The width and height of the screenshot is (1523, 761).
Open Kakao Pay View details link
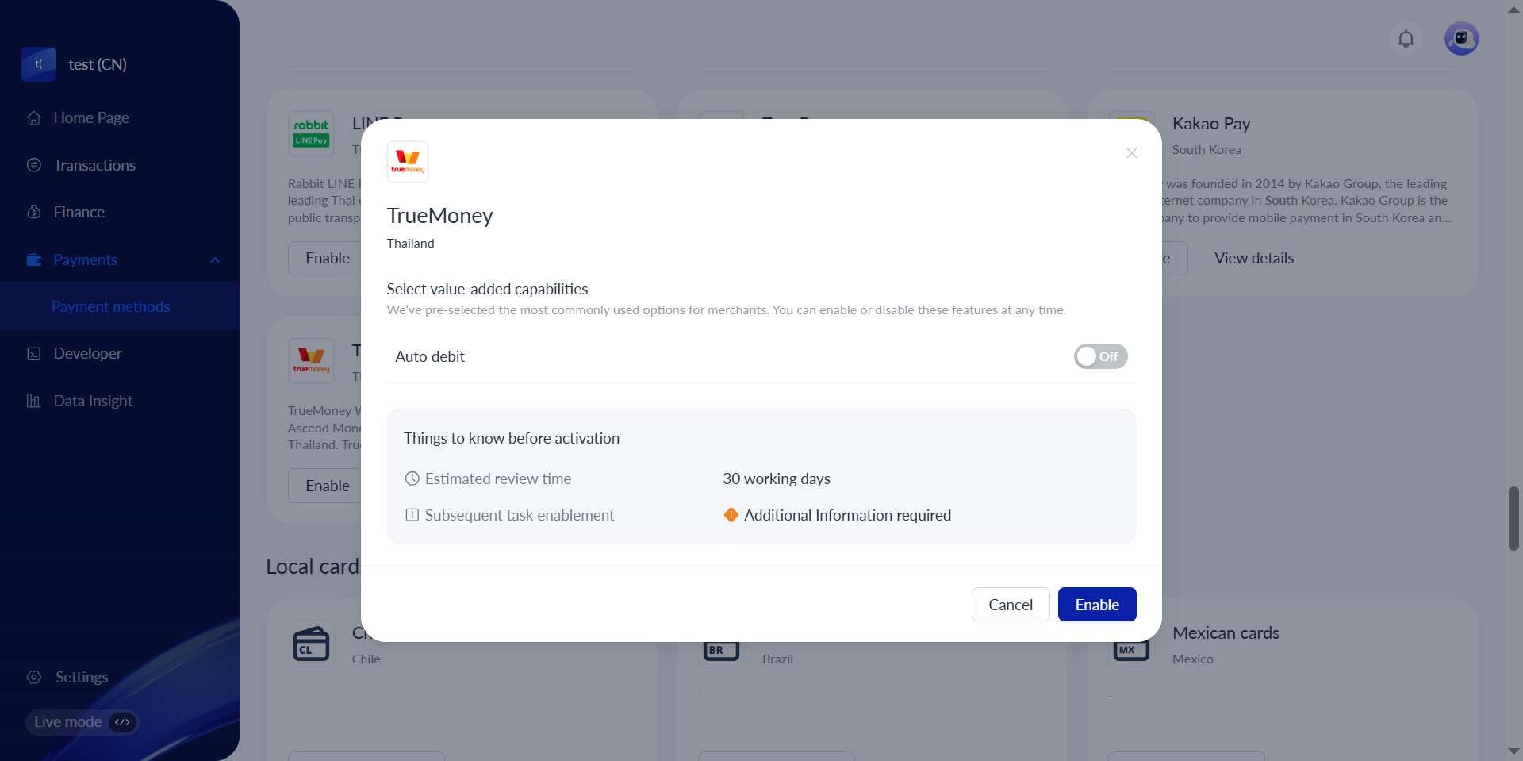1253,259
